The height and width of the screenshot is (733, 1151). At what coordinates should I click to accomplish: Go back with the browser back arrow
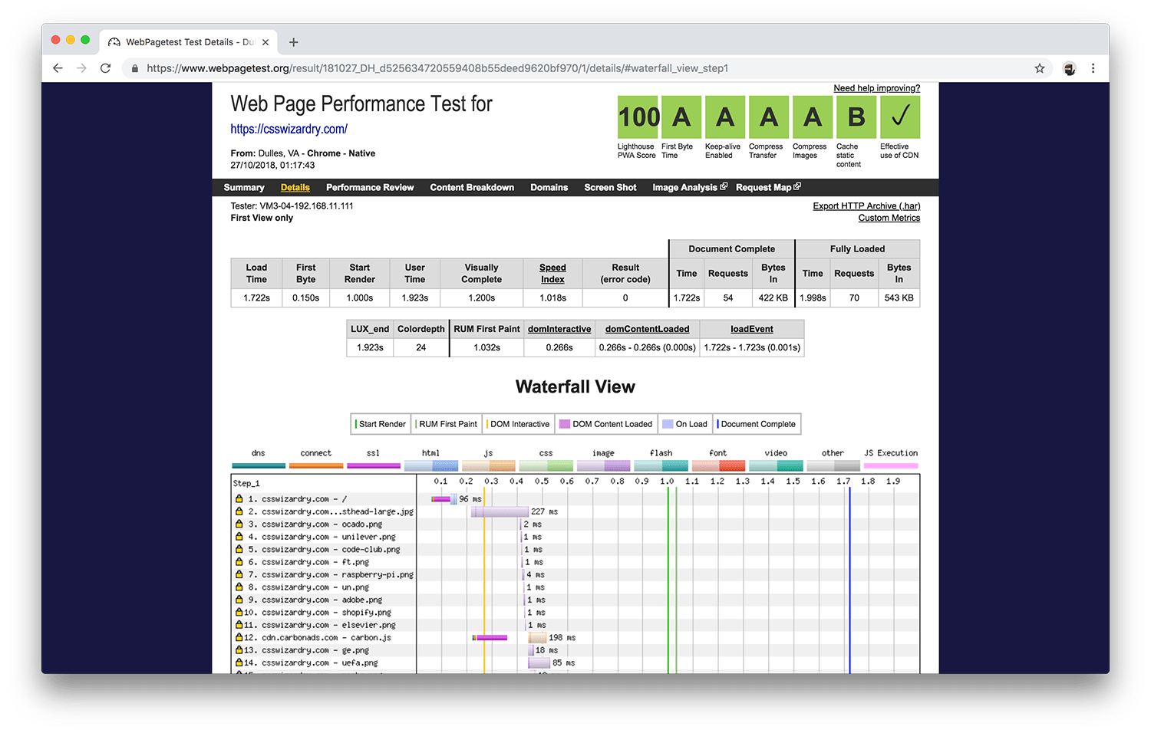click(58, 68)
